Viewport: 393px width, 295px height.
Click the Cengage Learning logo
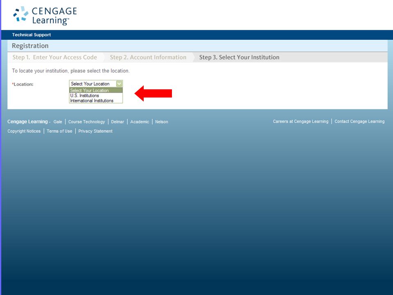coord(45,16)
